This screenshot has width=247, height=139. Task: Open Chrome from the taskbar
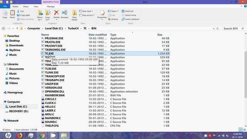coord(42,136)
